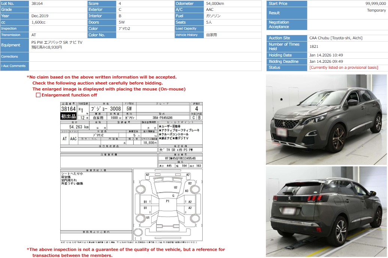Select the times held value 1821
This screenshot has width=388, height=258.
click(314, 46)
